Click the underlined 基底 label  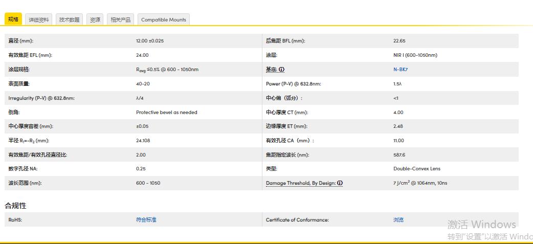(x=271, y=70)
